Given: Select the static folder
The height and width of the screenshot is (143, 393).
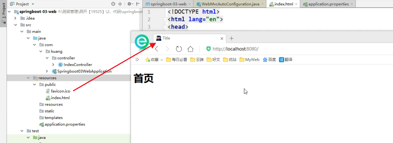Looking at the screenshot, I should [x=47, y=111].
